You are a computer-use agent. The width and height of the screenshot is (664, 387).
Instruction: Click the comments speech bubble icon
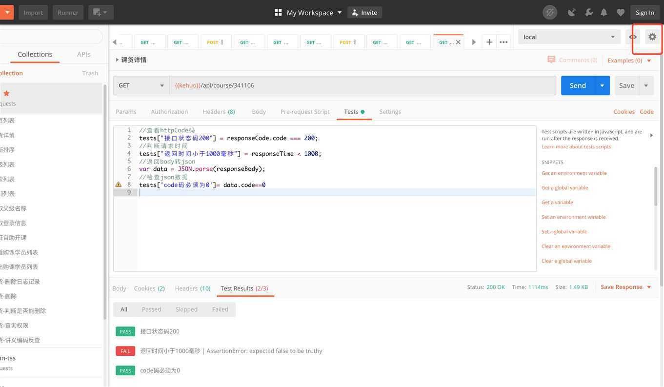tap(551, 60)
